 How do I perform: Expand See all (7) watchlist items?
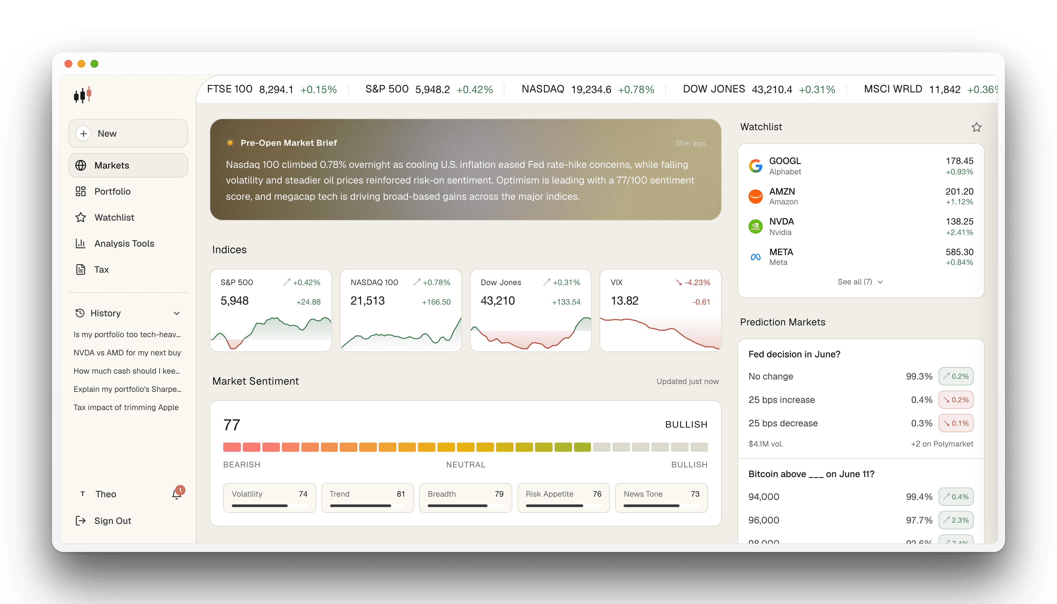(x=860, y=282)
